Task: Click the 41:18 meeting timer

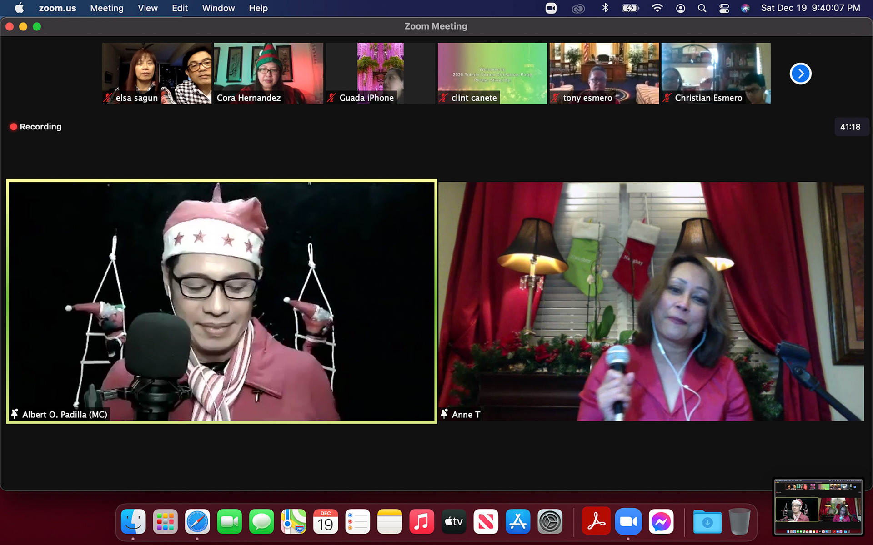Action: coord(850,127)
